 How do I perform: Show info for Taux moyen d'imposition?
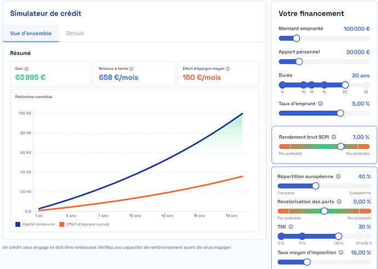[x=341, y=253]
